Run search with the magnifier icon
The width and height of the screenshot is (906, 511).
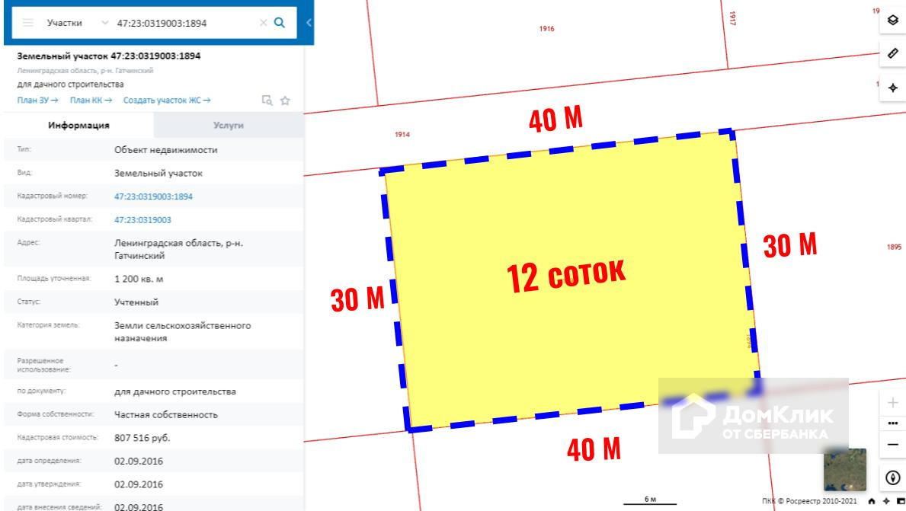point(280,23)
